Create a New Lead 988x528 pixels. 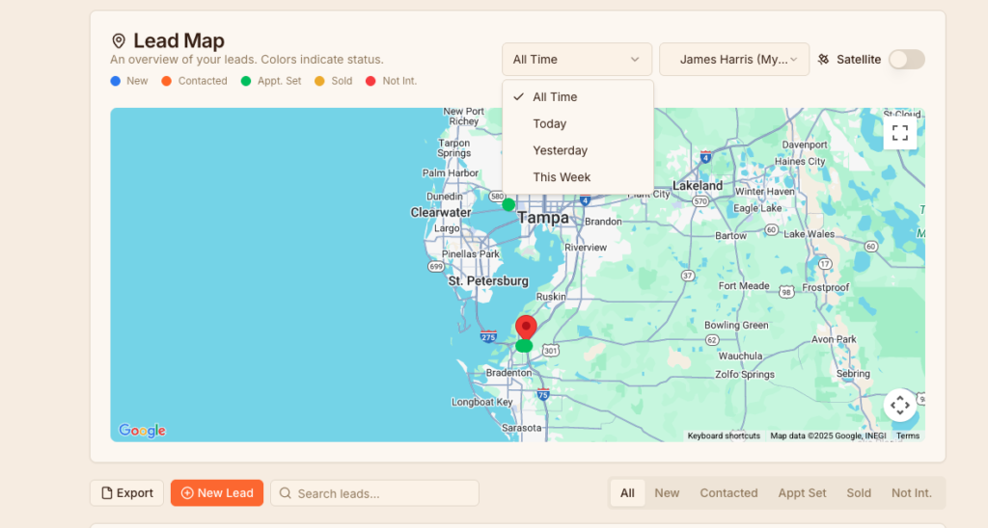pos(217,493)
